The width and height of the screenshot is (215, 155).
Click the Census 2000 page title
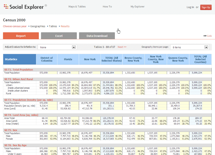tap(14, 20)
